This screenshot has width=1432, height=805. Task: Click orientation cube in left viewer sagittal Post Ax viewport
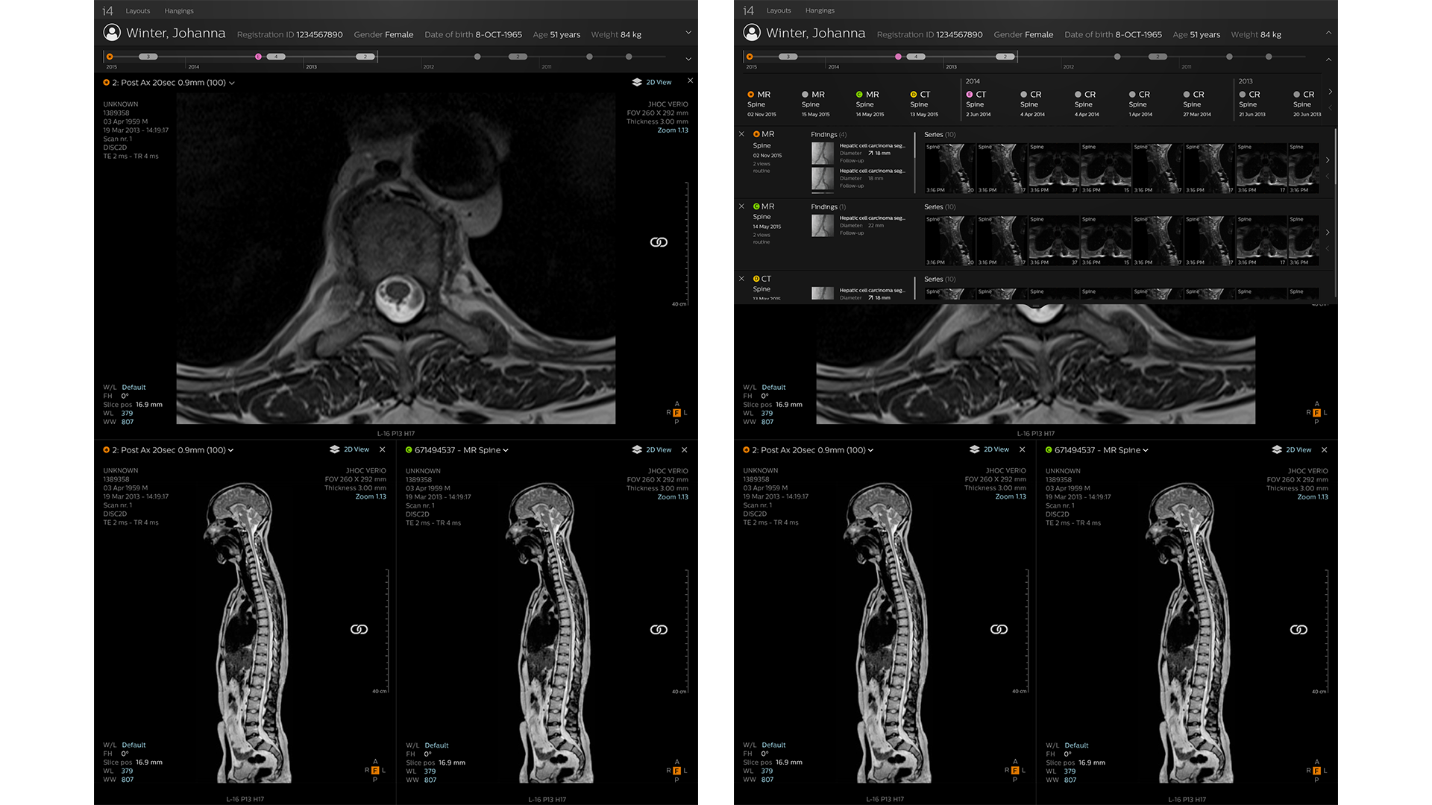375,771
